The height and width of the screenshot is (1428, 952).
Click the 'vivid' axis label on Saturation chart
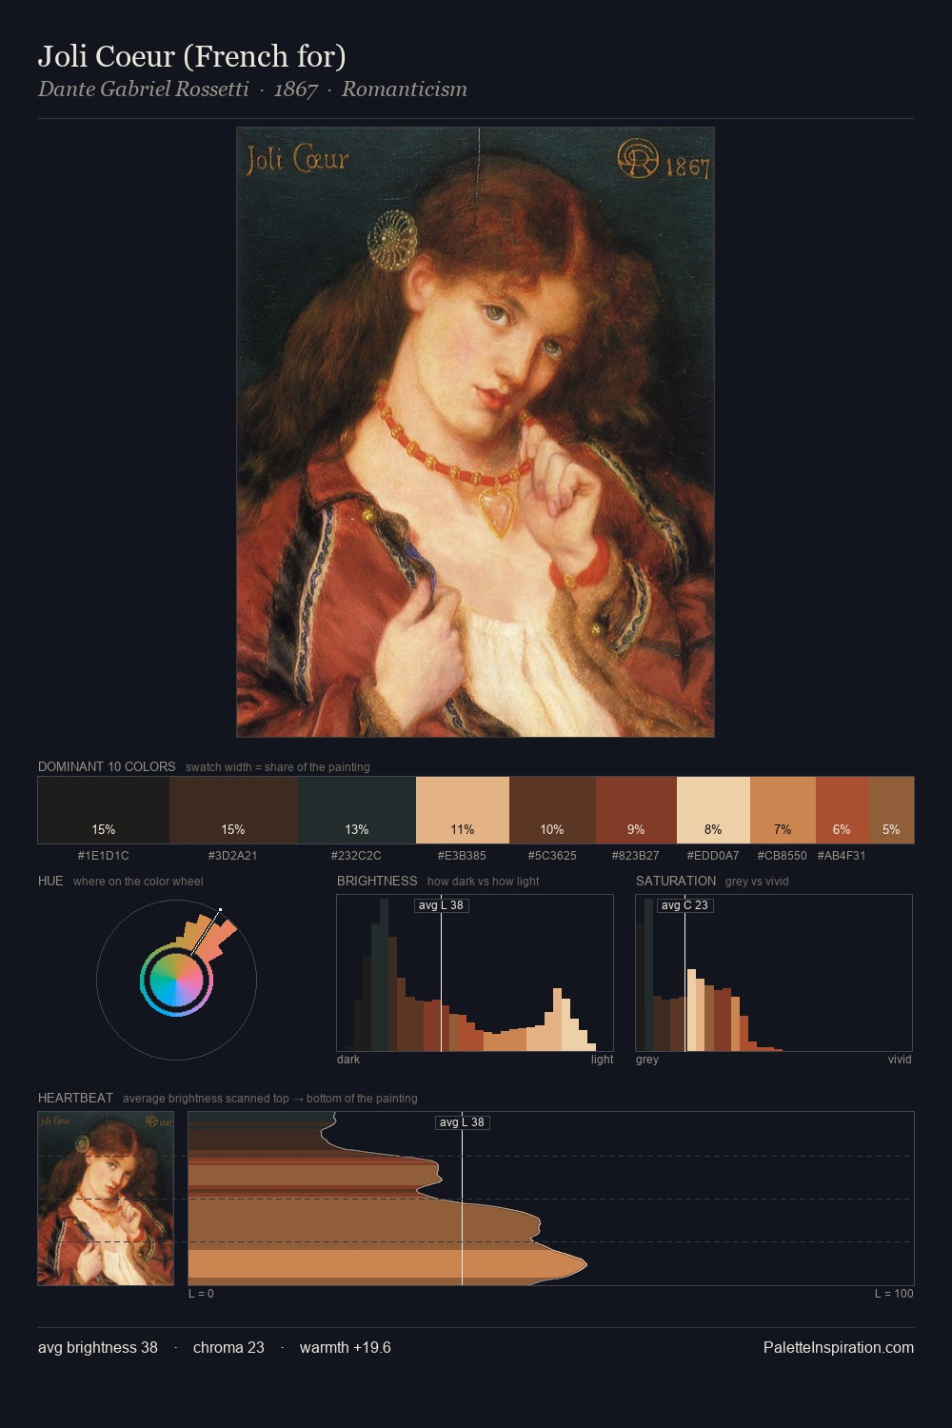(900, 1060)
